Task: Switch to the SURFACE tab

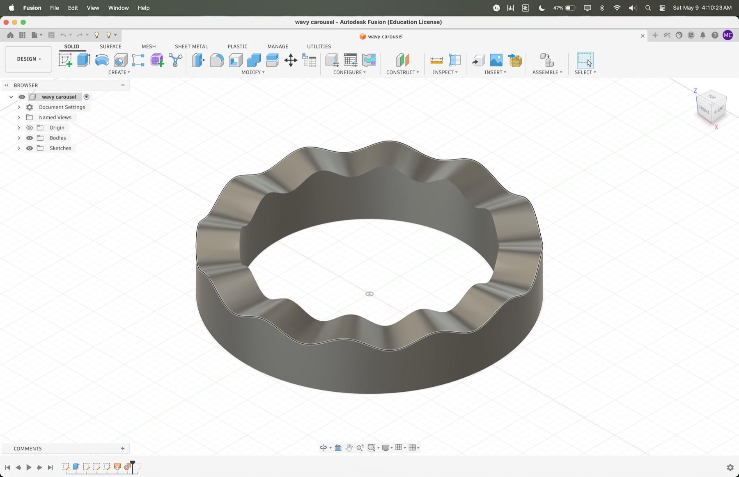Action: tap(110, 46)
